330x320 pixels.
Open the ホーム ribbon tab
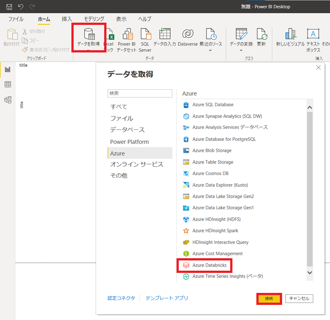coord(44,19)
